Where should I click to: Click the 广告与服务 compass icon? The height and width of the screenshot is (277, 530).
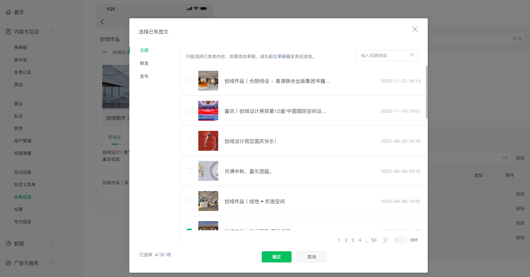coord(8,263)
